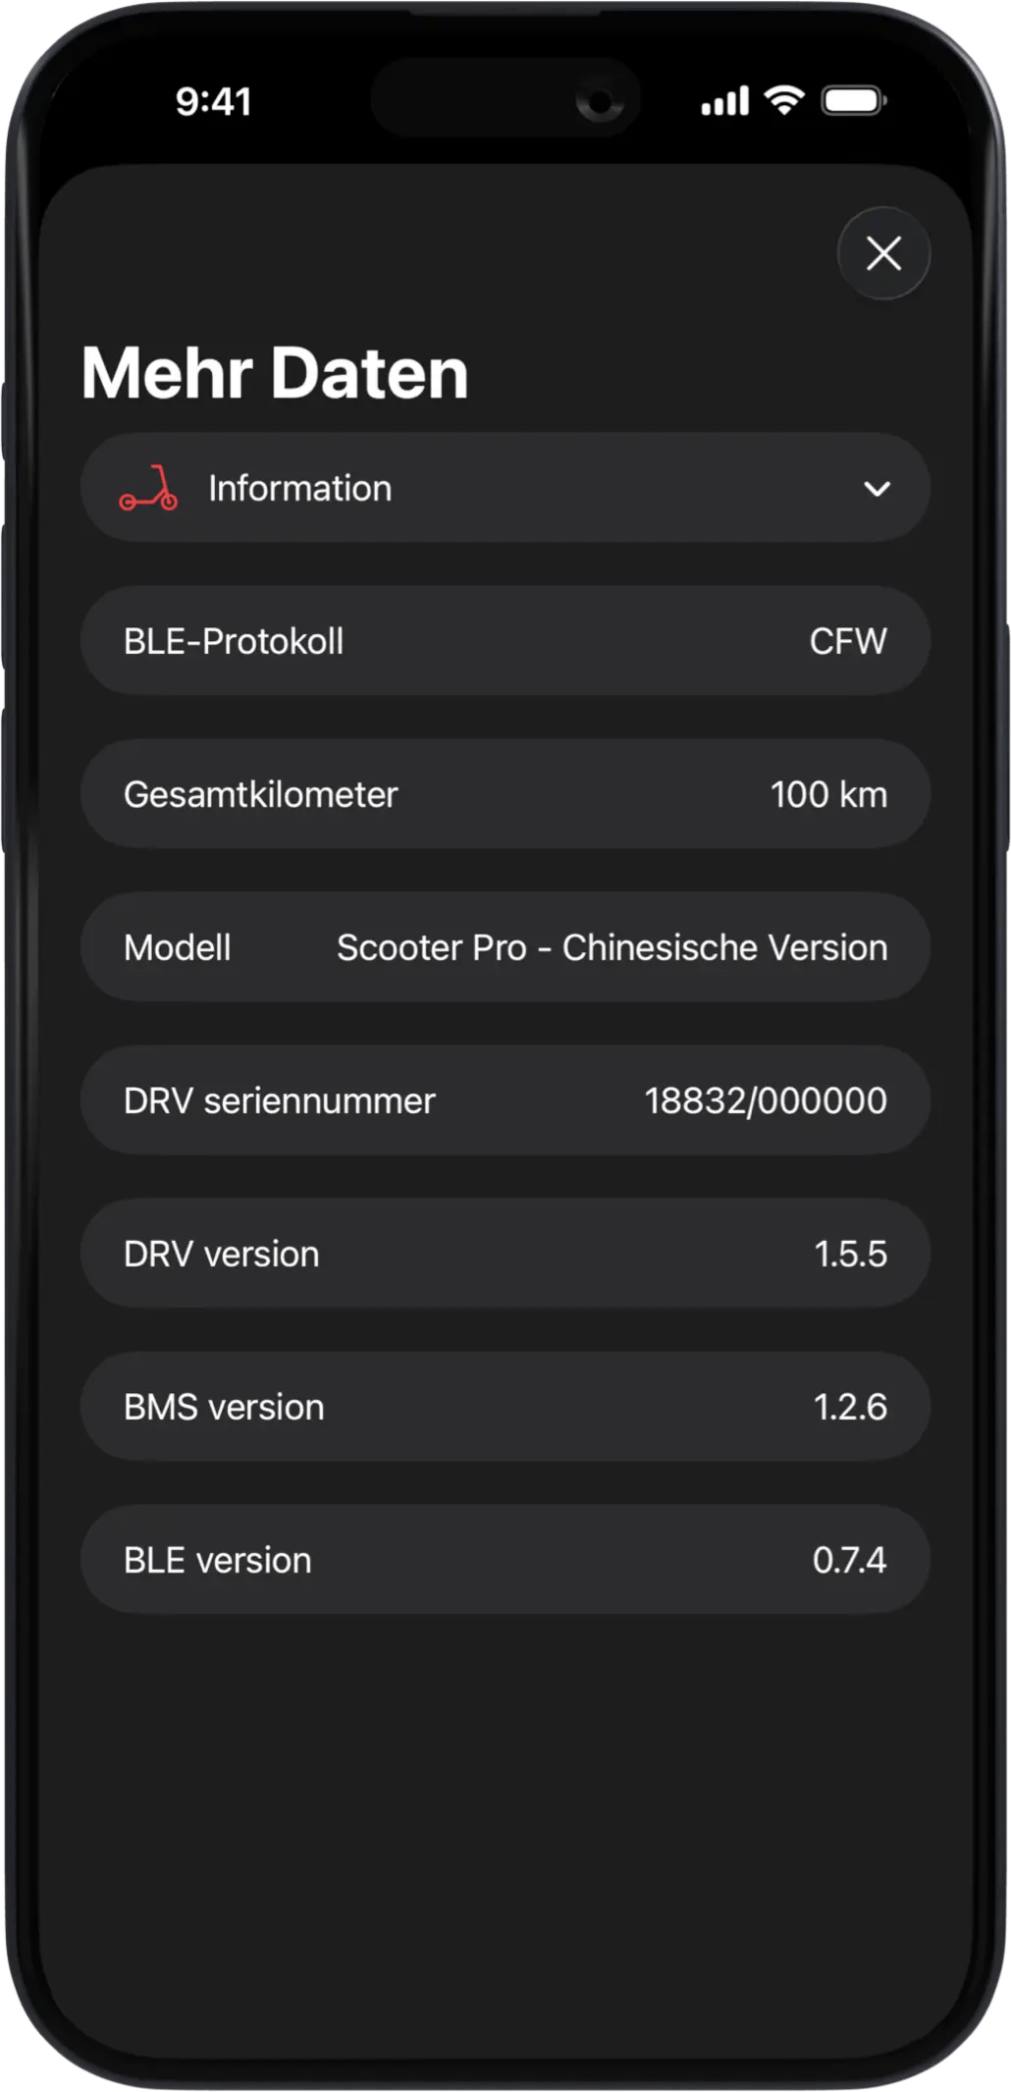This screenshot has width=1011, height=2092.
Task: Tap the Wi-Fi status icon
Action: 784,100
